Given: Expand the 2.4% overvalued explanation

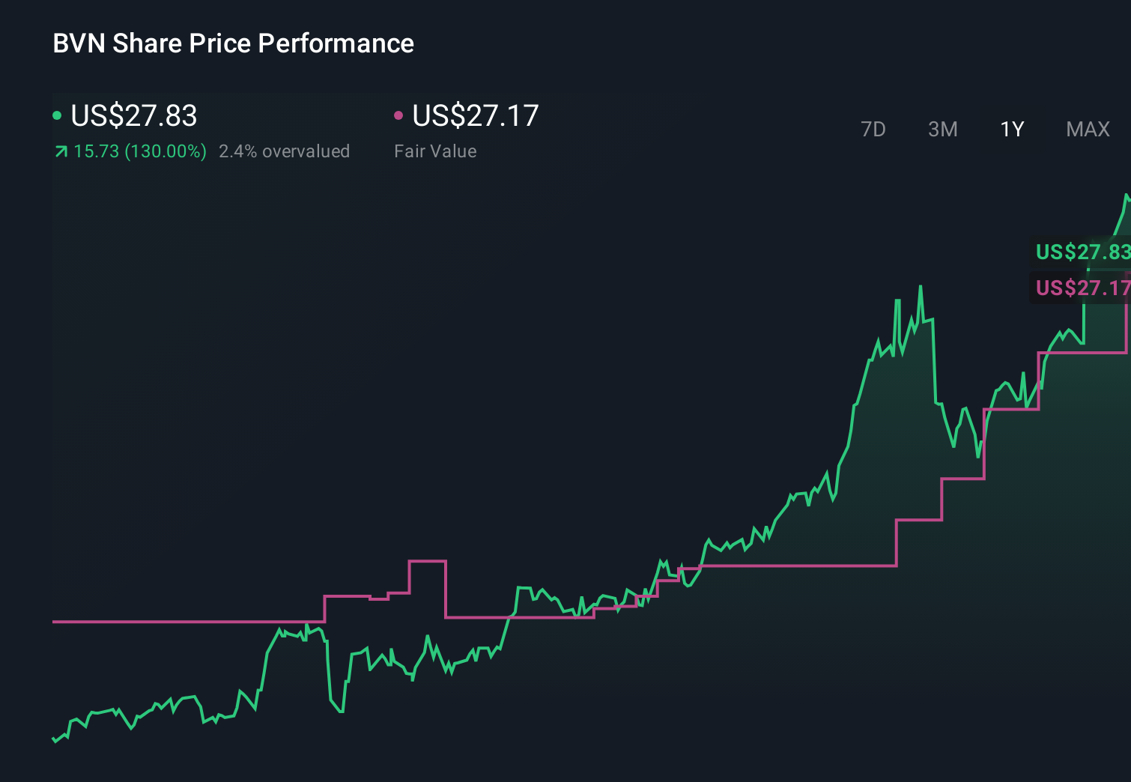Looking at the screenshot, I should [285, 151].
